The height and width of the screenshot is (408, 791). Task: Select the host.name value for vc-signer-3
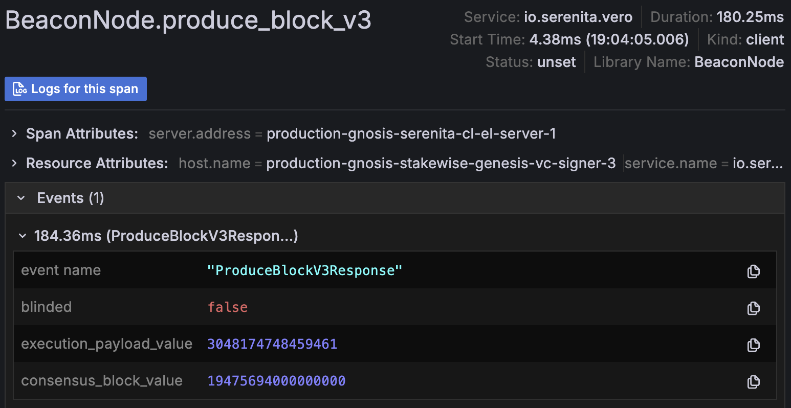coord(441,163)
